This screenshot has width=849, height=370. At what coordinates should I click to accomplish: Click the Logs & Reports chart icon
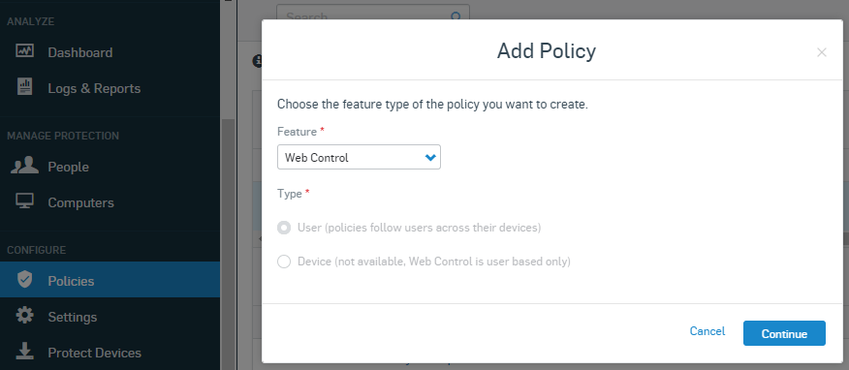(24, 87)
